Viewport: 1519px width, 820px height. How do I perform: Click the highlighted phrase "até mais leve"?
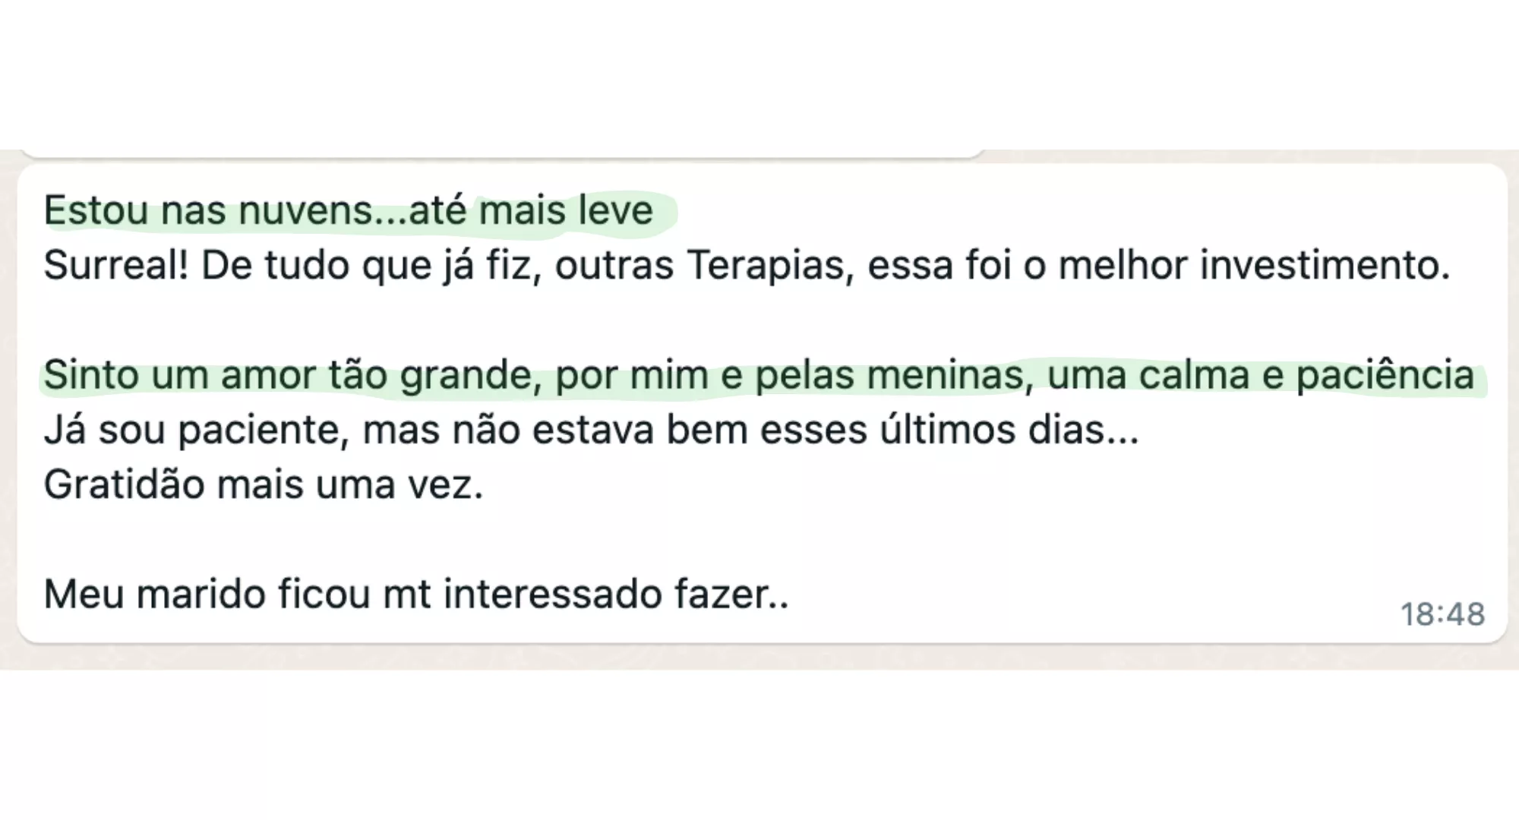pyautogui.click(x=530, y=211)
